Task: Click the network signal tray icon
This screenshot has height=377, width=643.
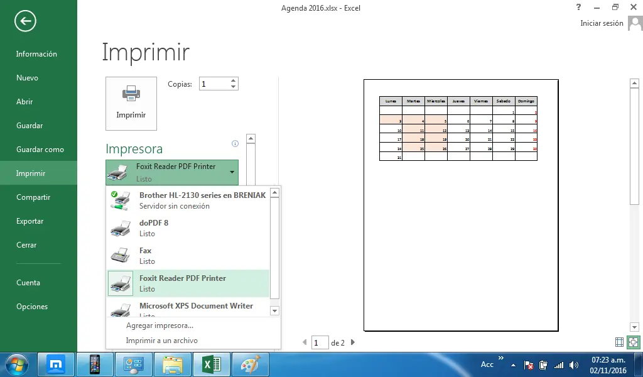Action: coord(558,364)
